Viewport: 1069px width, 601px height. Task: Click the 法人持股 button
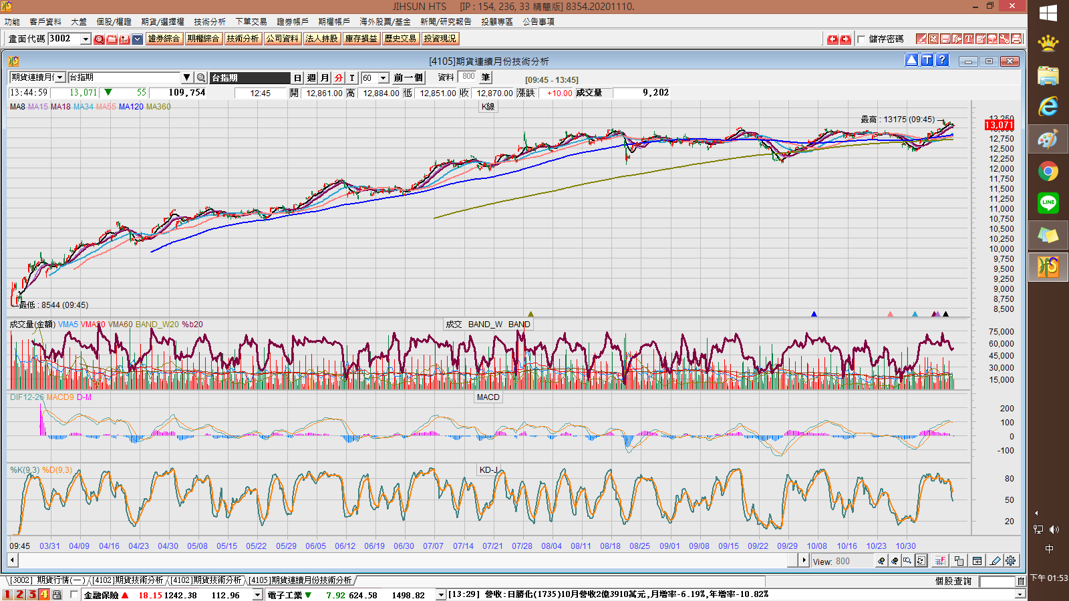tap(321, 39)
